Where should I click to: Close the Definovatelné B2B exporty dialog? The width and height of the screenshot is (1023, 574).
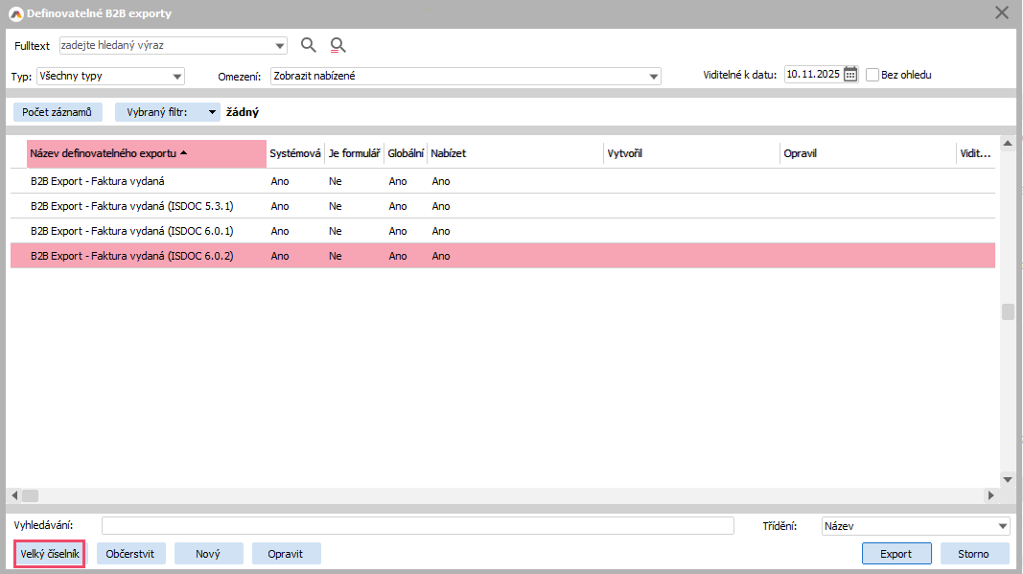[1002, 12]
